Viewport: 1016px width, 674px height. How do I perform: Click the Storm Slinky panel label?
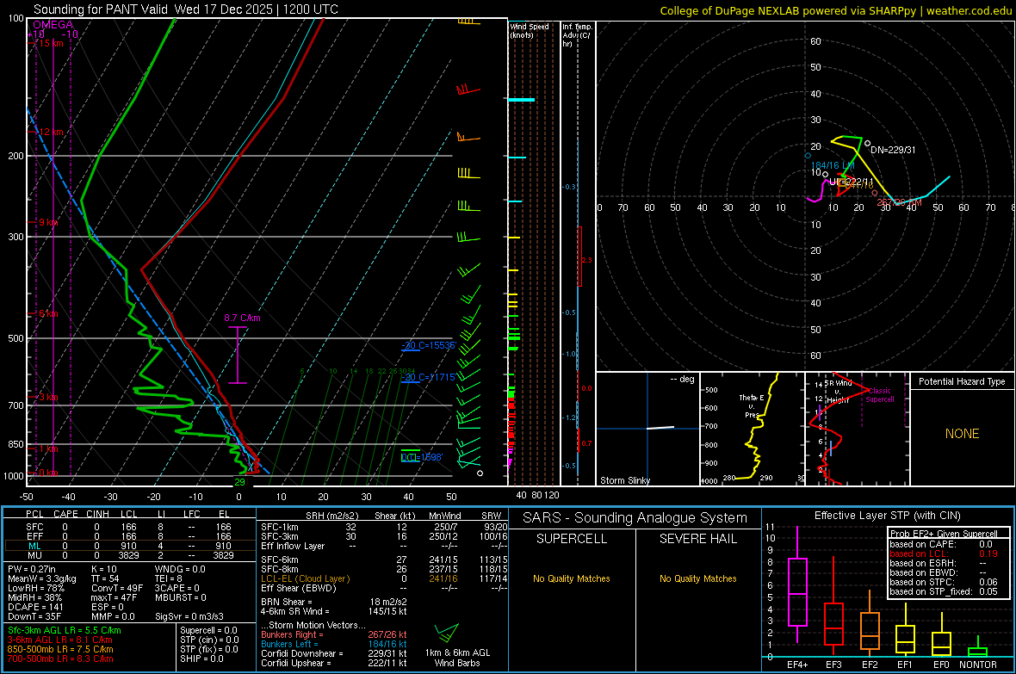coord(624,480)
